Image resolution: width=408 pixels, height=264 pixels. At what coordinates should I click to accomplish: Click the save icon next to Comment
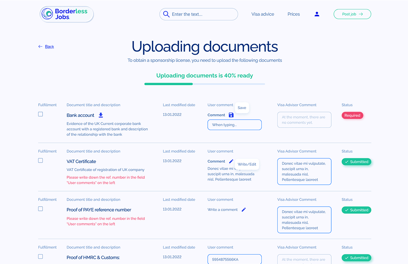click(x=231, y=115)
